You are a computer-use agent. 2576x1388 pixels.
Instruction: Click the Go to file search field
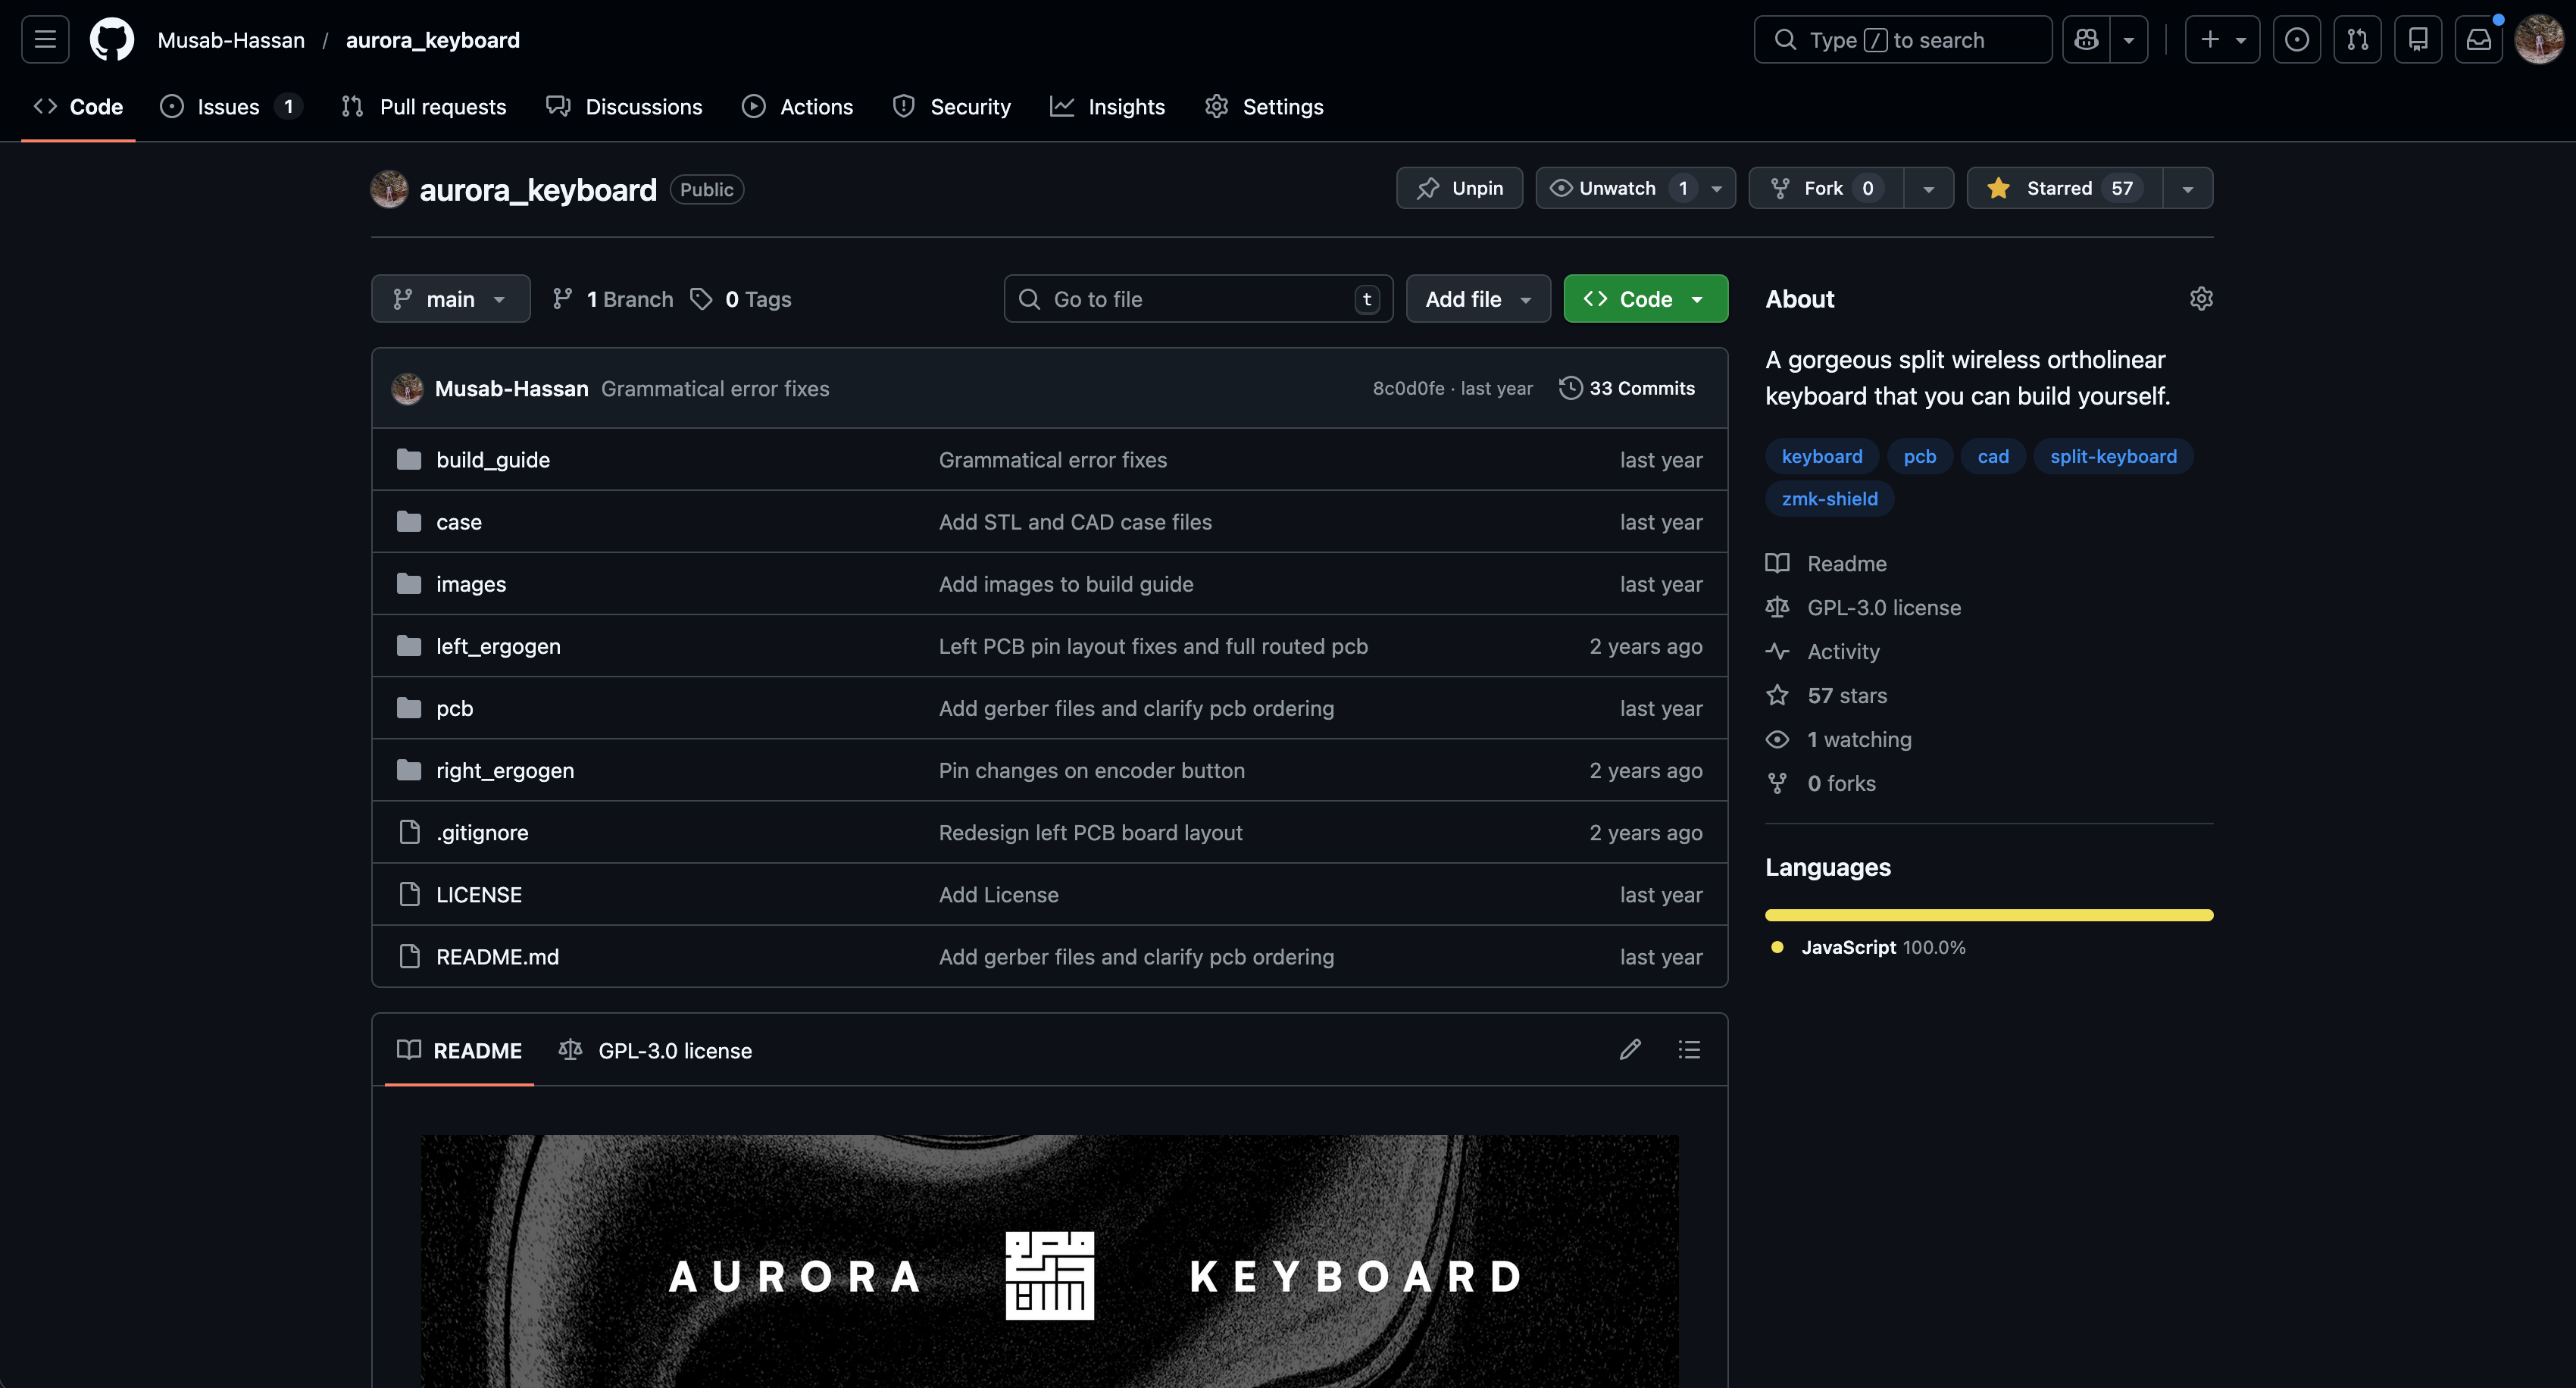click(1197, 298)
